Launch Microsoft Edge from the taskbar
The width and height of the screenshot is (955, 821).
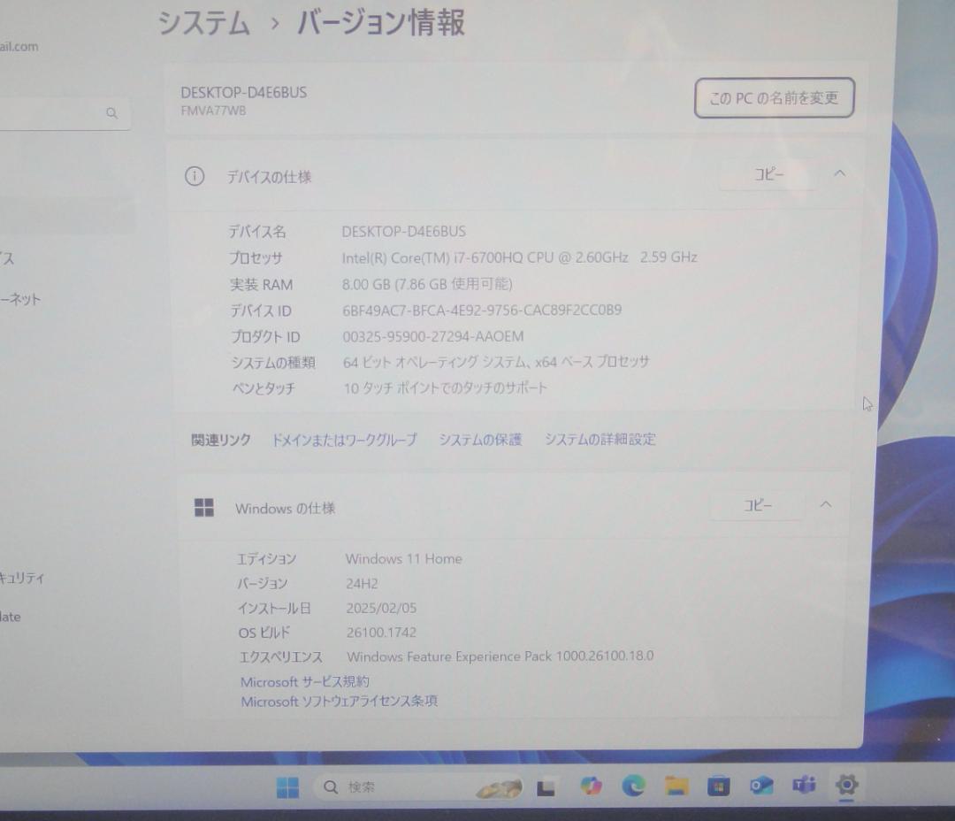(x=633, y=786)
